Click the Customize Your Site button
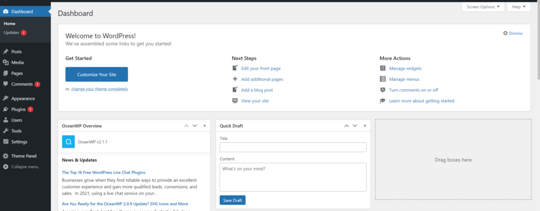This screenshot has height=211, width=540. (x=97, y=74)
